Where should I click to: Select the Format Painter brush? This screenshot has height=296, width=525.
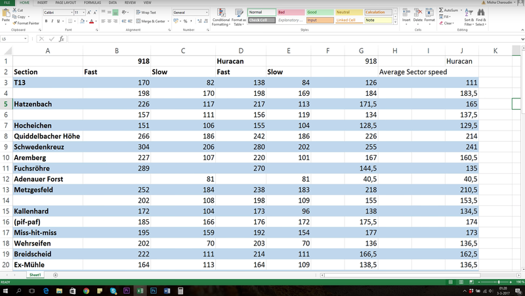14,23
